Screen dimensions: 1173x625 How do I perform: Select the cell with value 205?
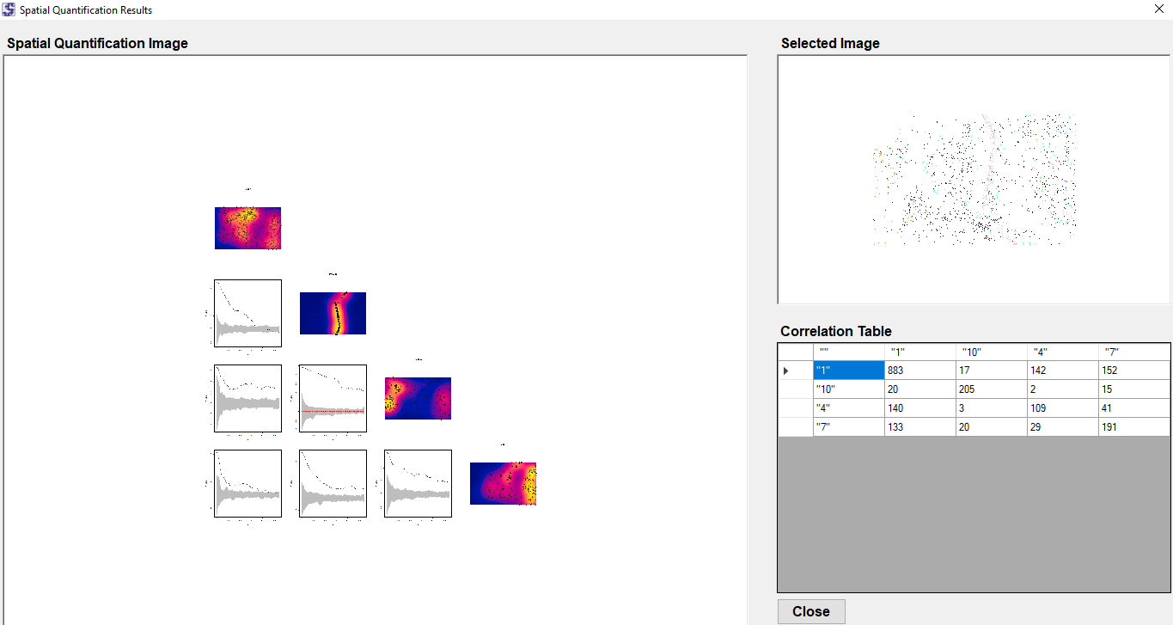(991, 389)
